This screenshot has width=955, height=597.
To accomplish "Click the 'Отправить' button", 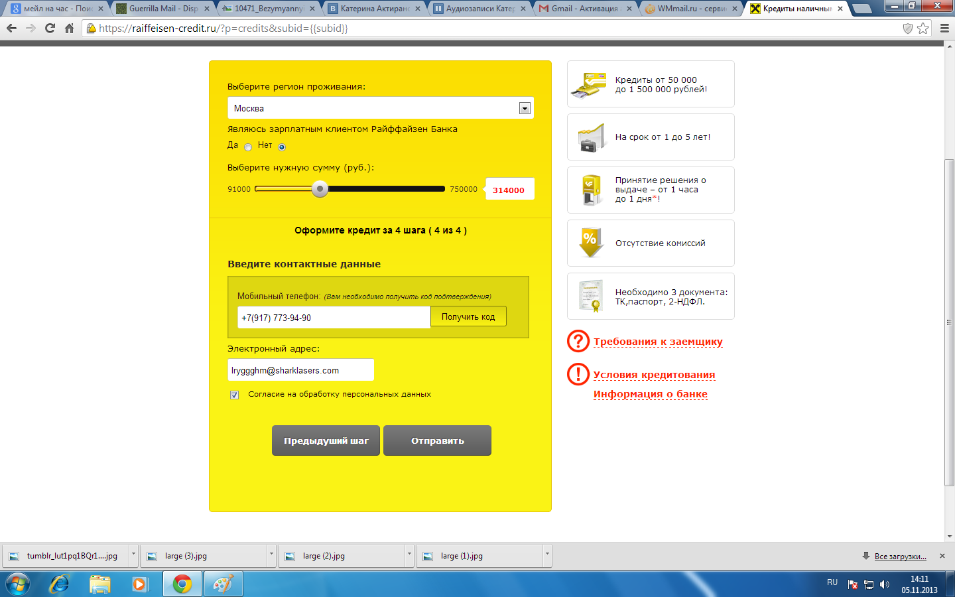I will [437, 440].
